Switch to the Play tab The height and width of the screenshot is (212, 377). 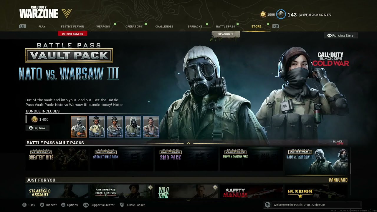[42, 26]
